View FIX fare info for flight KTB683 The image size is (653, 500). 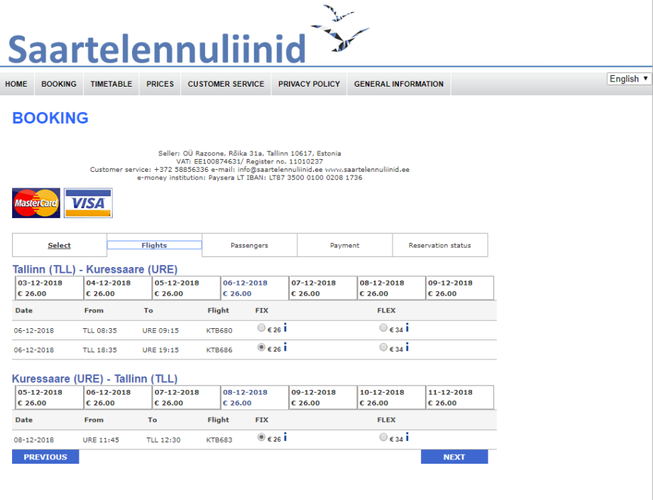click(285, 437)
